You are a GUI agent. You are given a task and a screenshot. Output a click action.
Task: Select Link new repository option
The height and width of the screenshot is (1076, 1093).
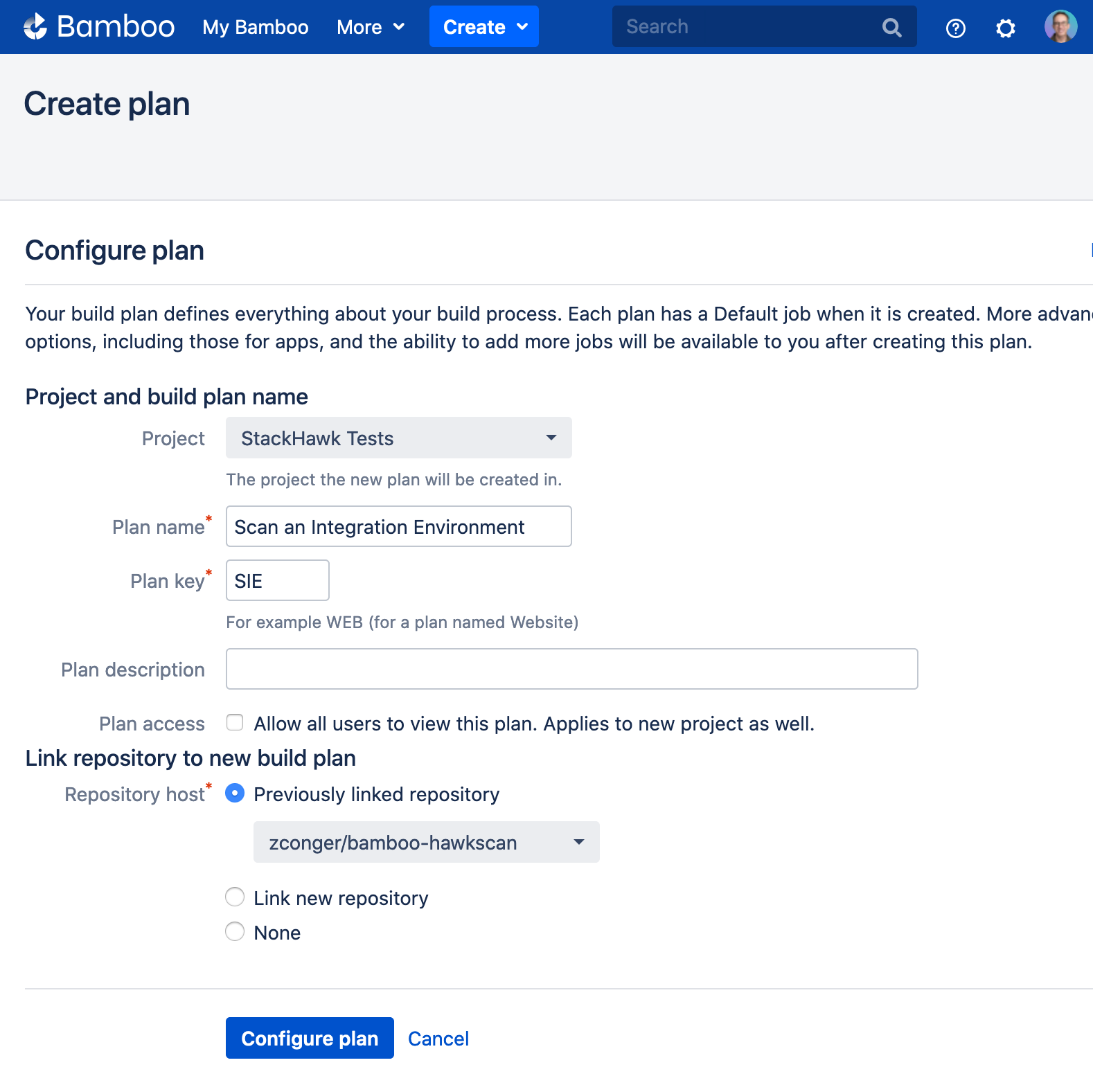point(236,897)
